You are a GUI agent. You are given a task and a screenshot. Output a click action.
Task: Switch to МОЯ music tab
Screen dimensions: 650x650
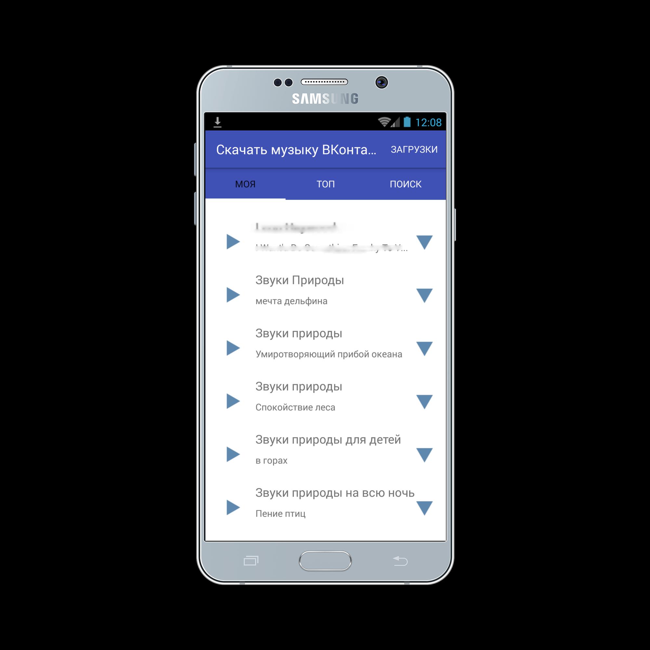[x=250, y=183]
